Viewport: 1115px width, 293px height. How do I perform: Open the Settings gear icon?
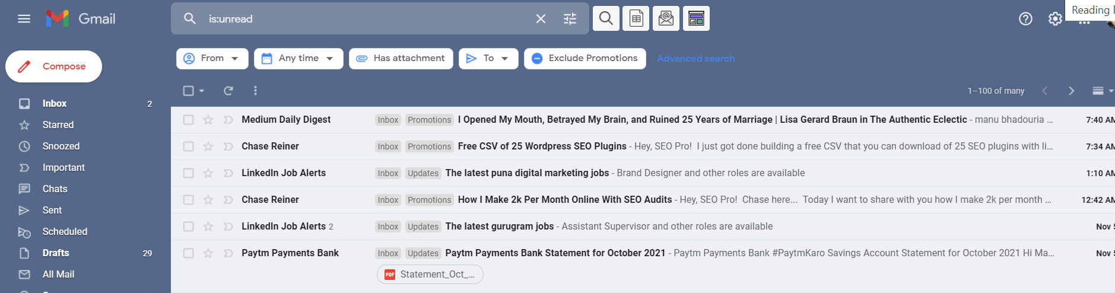tap(1055, 19)
